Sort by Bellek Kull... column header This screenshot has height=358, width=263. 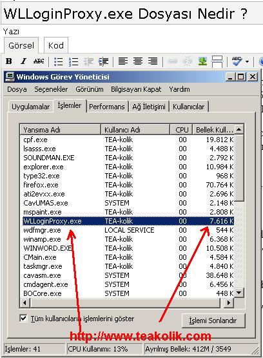213,130
